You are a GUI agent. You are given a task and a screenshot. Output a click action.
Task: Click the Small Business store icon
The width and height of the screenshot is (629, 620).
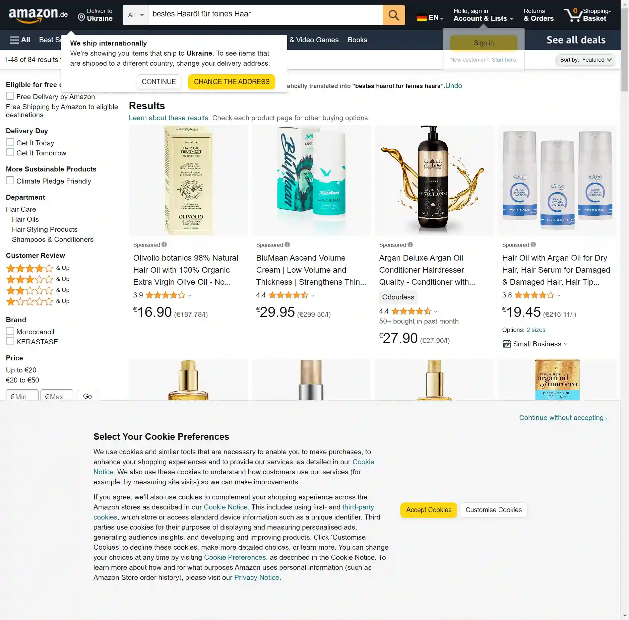(x=506, y=344)
